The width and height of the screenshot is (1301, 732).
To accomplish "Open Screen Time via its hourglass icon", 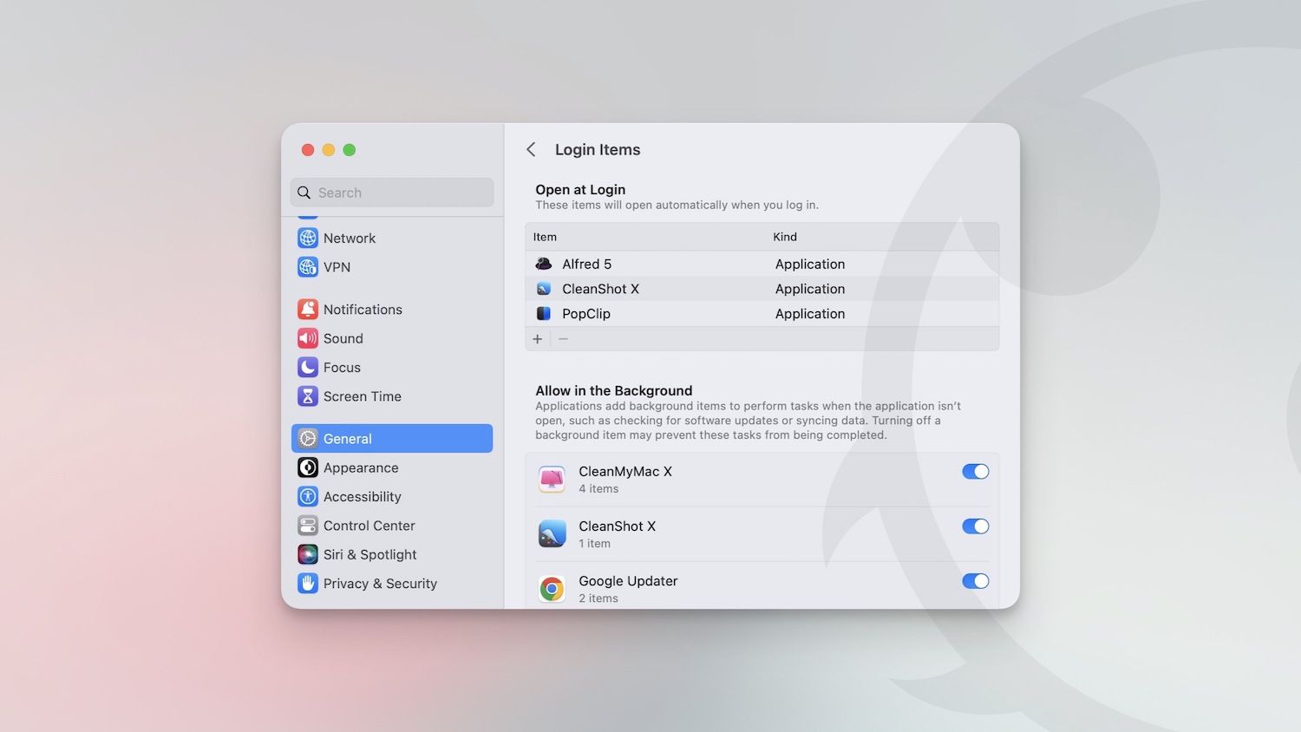I will (x=308, y=396).
